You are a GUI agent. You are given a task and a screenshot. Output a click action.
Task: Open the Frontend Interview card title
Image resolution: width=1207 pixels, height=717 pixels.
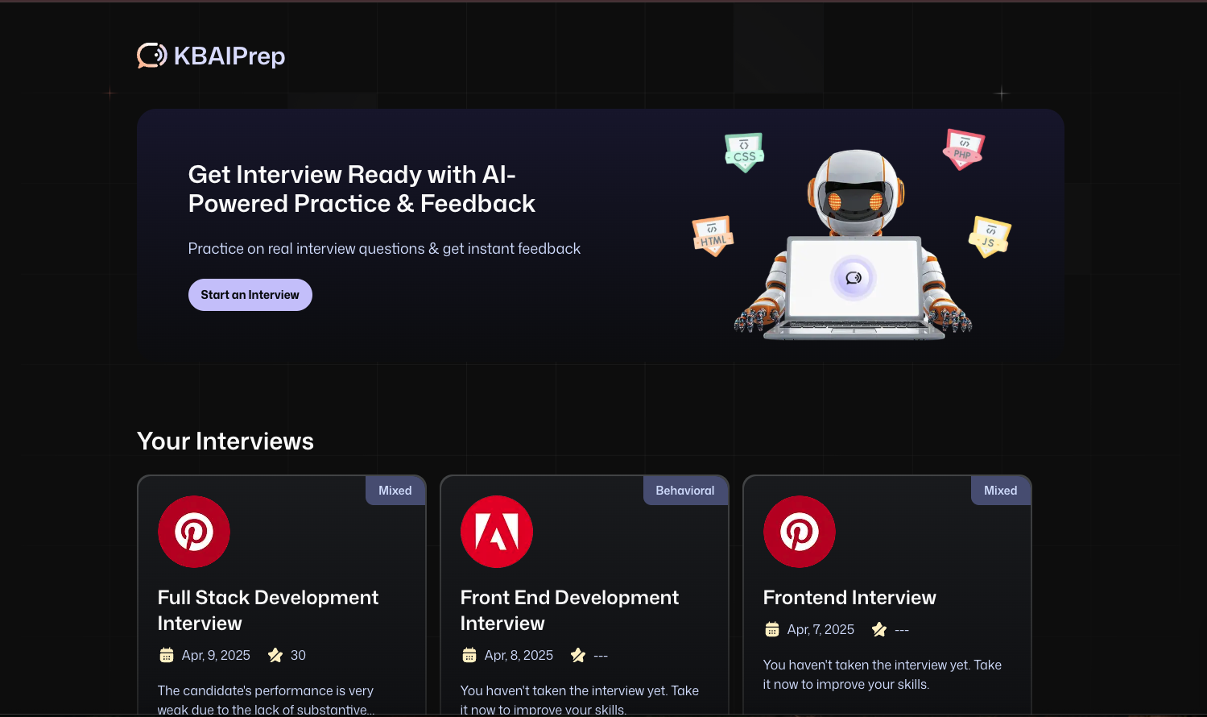click(x=849, y=597)
